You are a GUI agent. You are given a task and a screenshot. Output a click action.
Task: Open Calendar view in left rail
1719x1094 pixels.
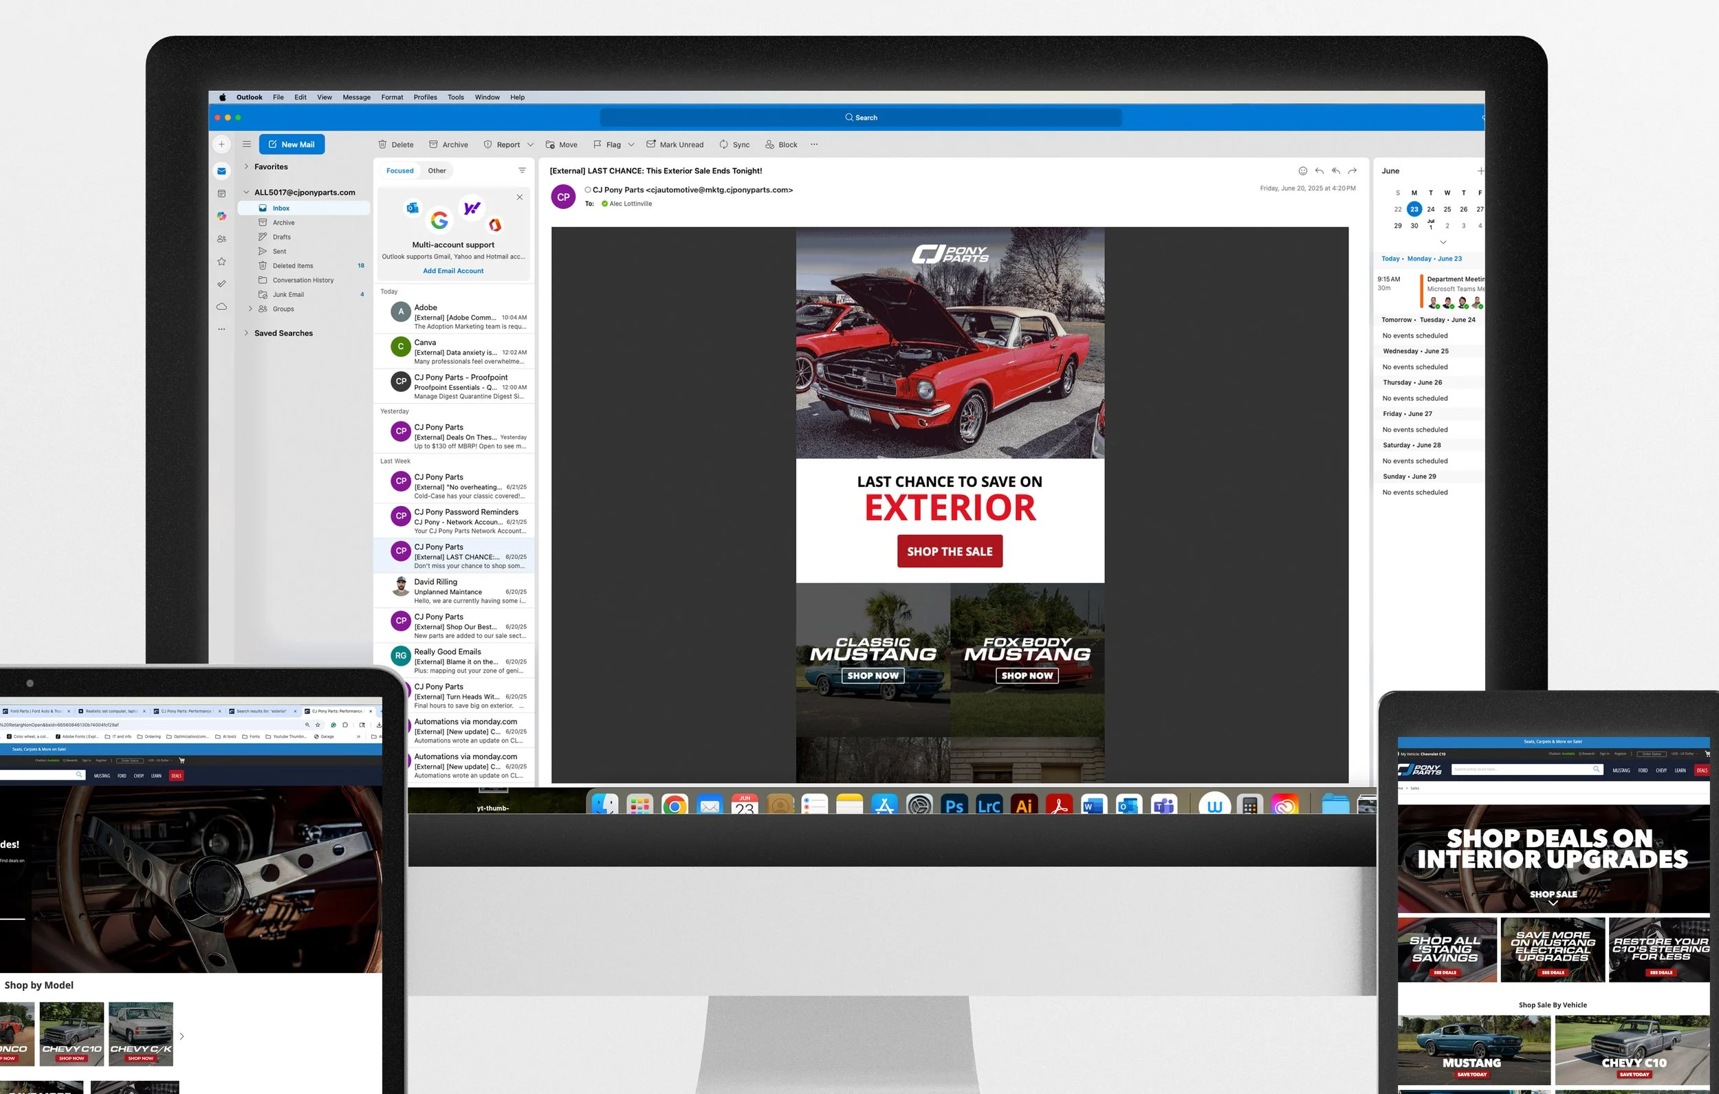pyautogui.click(x=221, y=193)
